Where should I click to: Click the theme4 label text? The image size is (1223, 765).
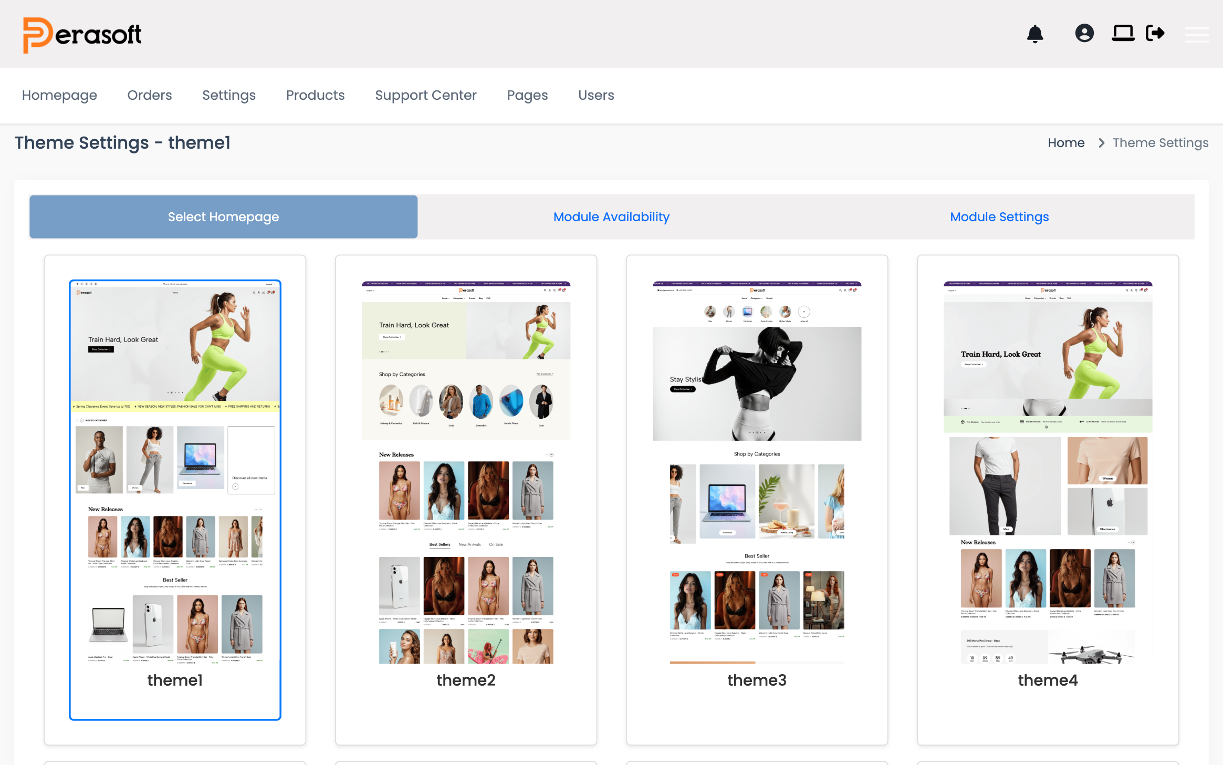pyautogui.click(x=1048, y=680)
